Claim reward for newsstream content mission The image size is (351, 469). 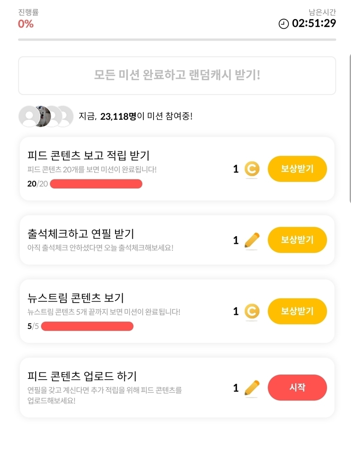297,312
